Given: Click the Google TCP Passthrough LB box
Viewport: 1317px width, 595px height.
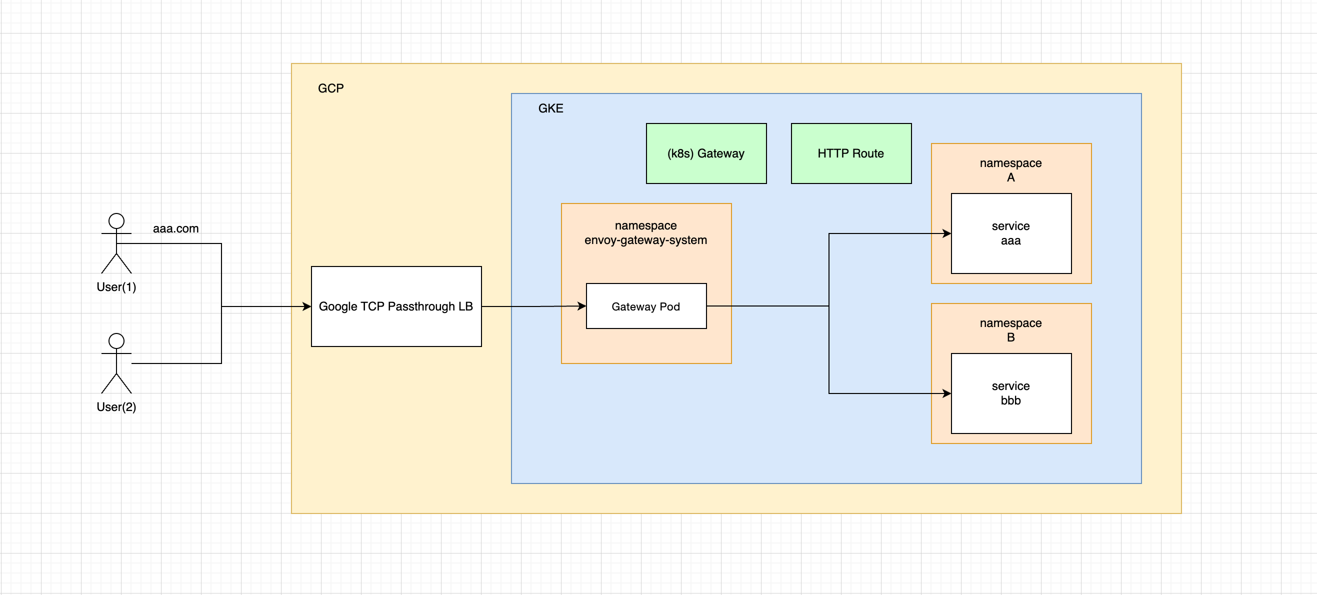Looking at the screenshot, I should [395, 306].
